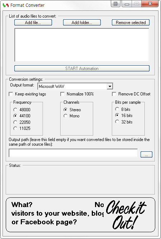The image size is (161, 239).
Task: Enable the Remove DC Offset checkbox
Action: [114, 94]
